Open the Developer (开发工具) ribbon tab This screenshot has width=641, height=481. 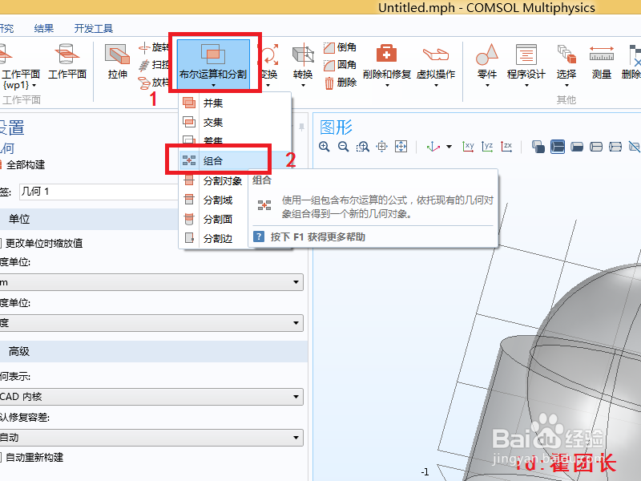pos(93,29)
